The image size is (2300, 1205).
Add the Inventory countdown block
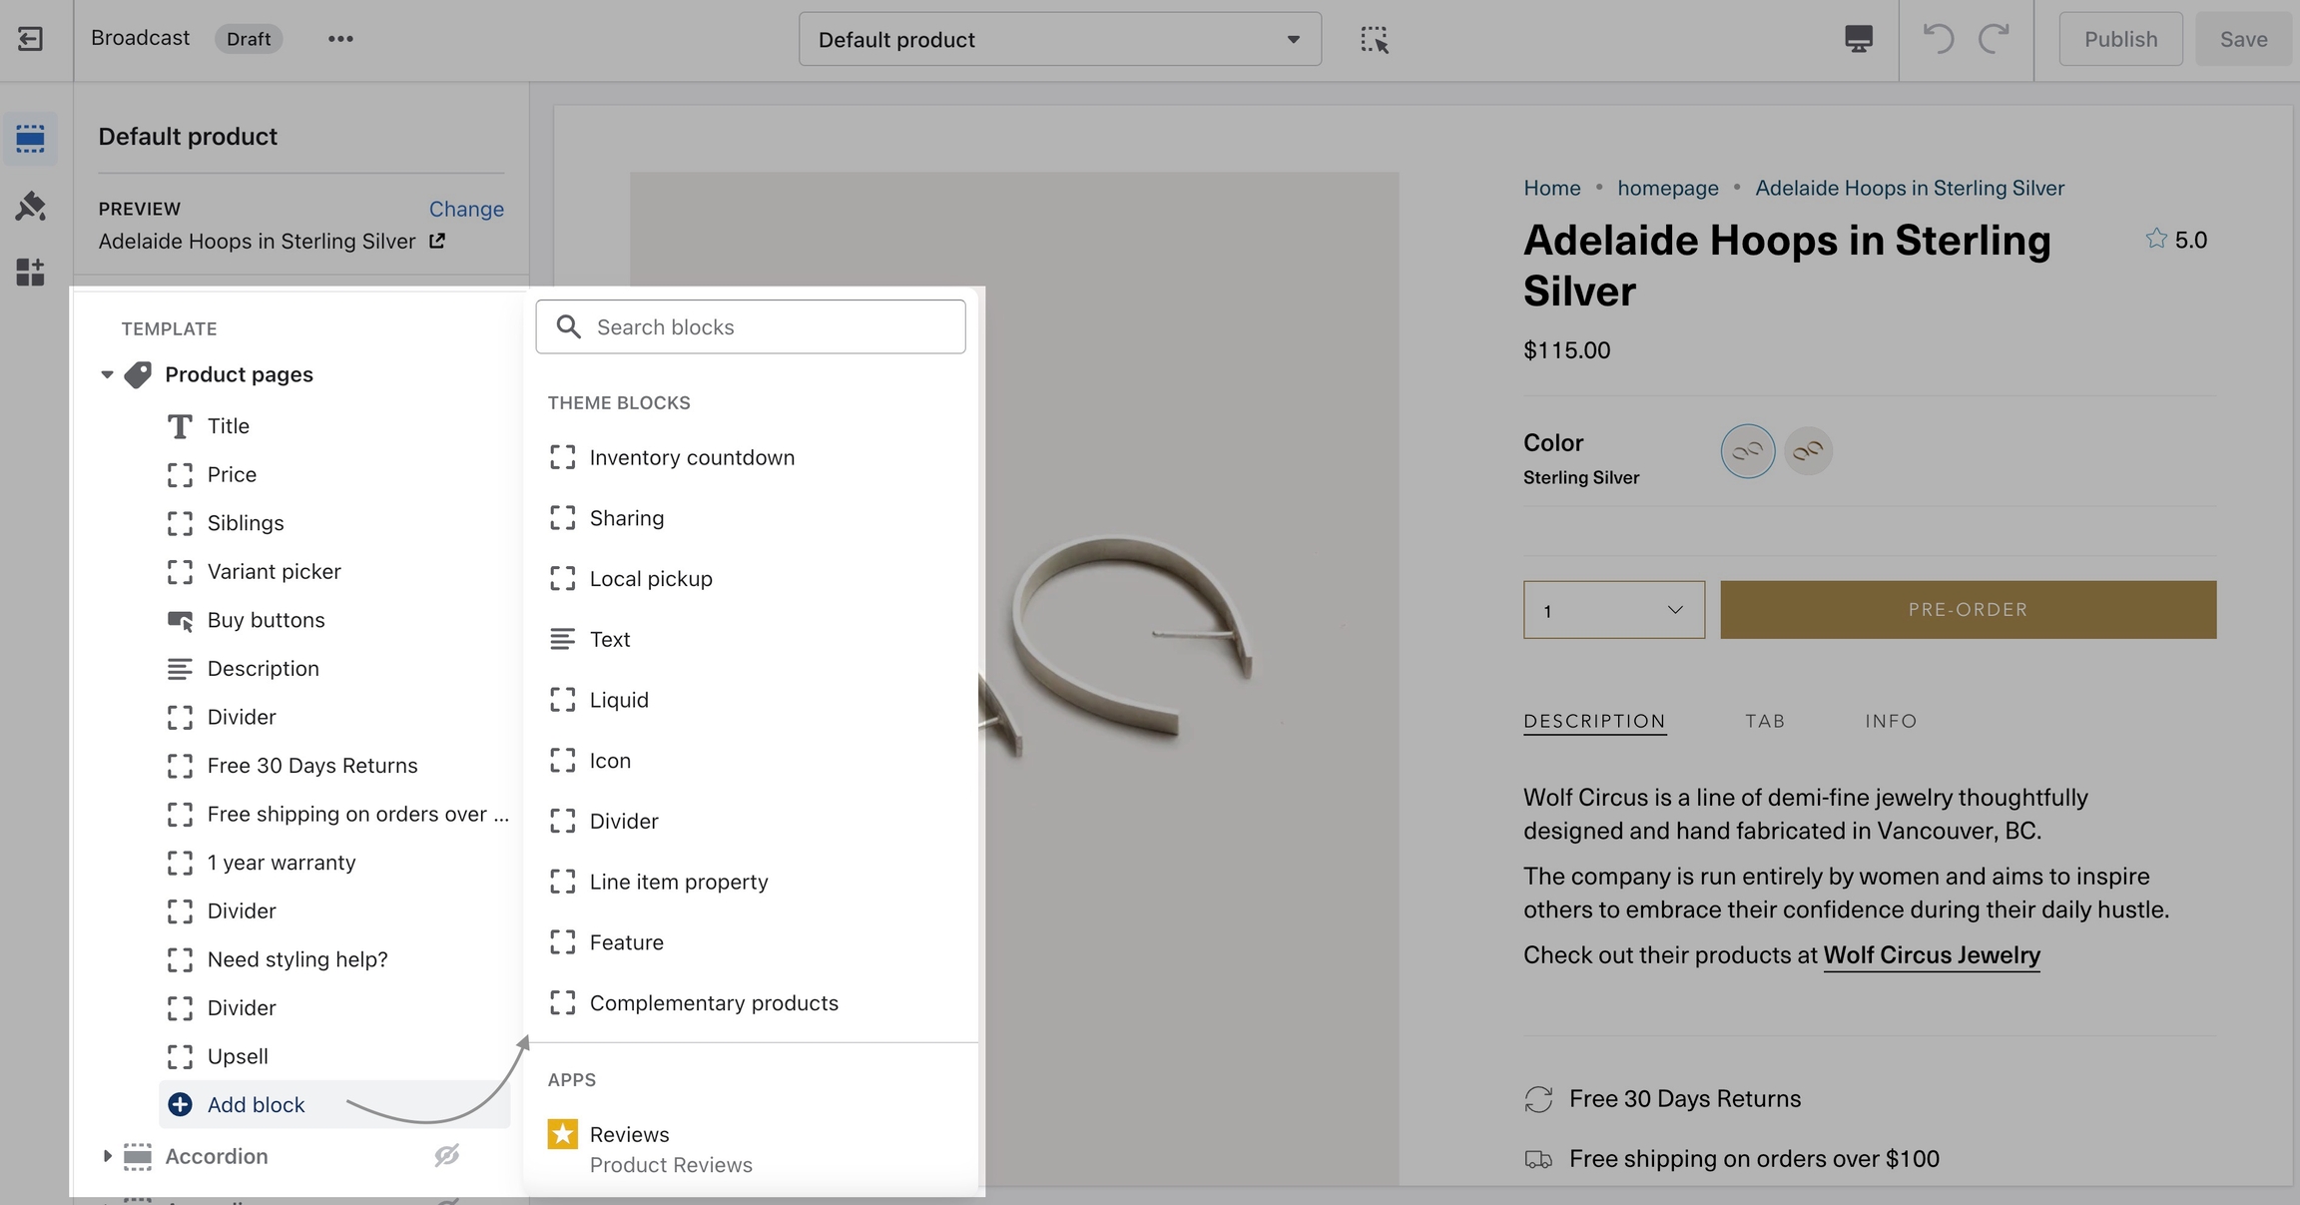692,457
